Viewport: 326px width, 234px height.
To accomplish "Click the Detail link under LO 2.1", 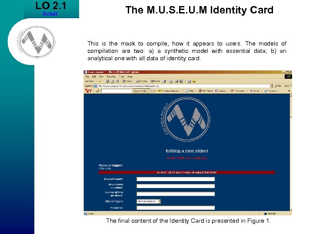I will pyautogui.click(x=50, y=14).
